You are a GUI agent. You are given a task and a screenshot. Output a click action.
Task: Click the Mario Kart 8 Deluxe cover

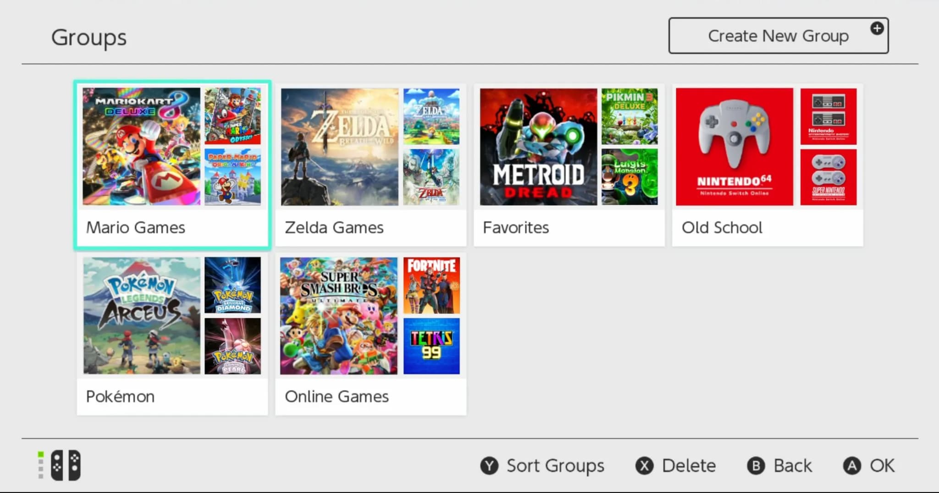click(x=141, y=147)
